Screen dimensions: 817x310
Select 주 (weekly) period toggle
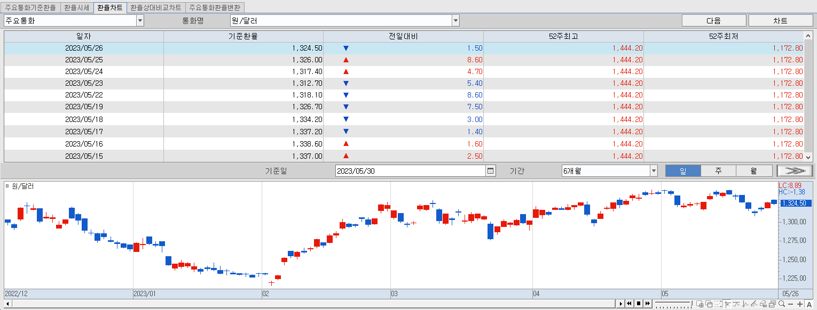coord(718,170)
